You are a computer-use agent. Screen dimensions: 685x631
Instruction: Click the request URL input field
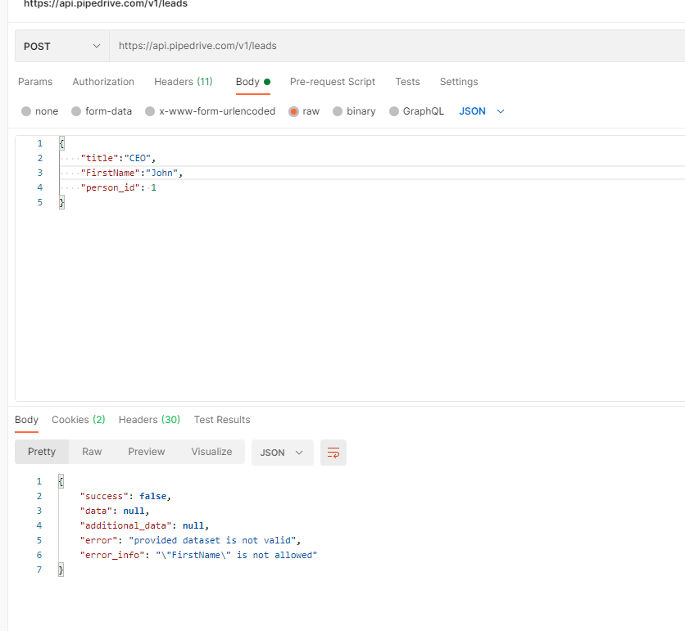pos(397,46)
